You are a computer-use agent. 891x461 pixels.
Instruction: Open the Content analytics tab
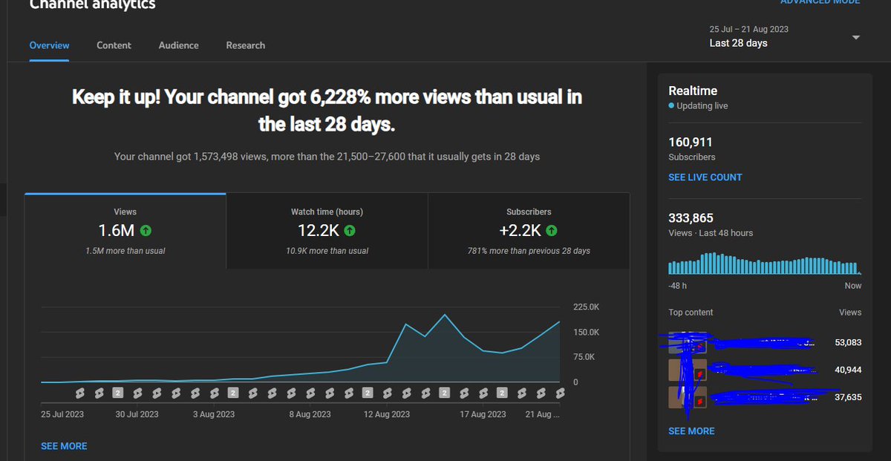(114, 45)
